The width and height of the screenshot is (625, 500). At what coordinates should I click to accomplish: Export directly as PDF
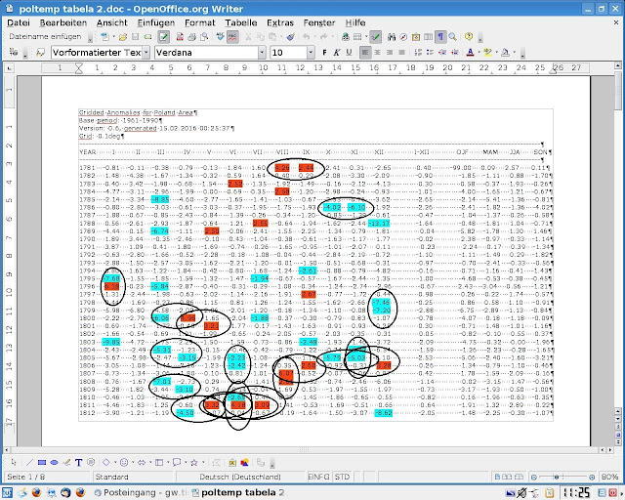point(180,37)
